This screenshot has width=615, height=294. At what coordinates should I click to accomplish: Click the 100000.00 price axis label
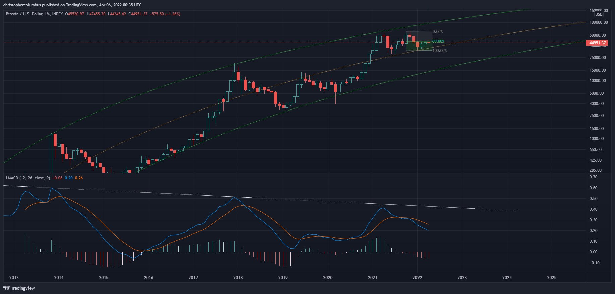[x=599, y=22]
